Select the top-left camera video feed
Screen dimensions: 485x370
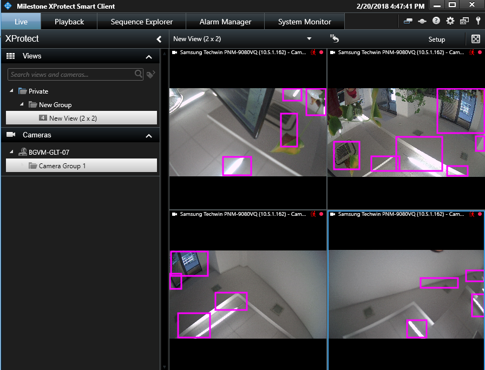coord(248,133)
